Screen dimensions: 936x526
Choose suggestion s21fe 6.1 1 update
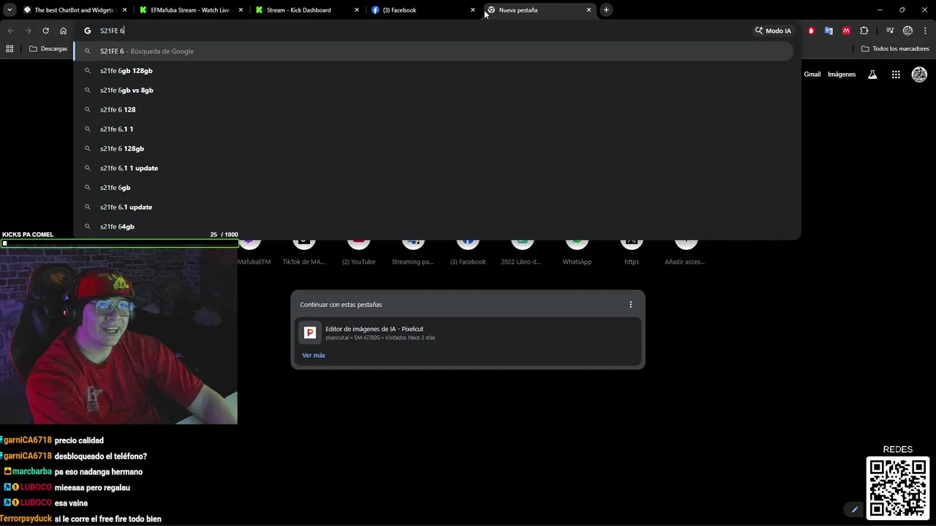point(434,168)
